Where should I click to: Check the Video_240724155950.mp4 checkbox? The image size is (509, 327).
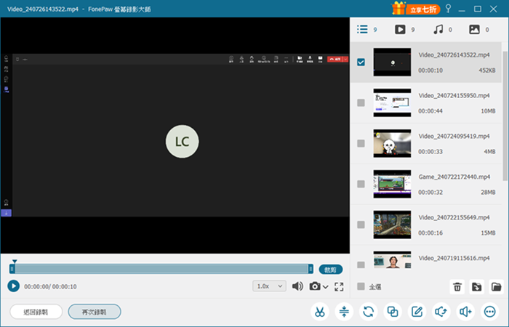pos(361,103)
